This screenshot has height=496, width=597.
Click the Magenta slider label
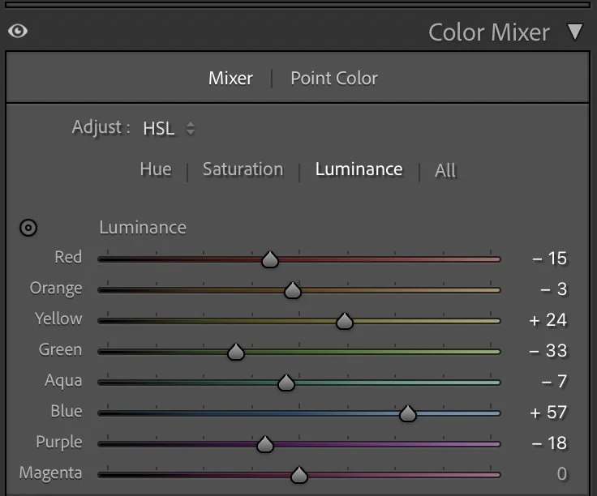tap(50, 473)
